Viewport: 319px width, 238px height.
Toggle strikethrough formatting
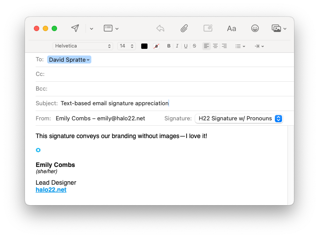coord(194,46)
